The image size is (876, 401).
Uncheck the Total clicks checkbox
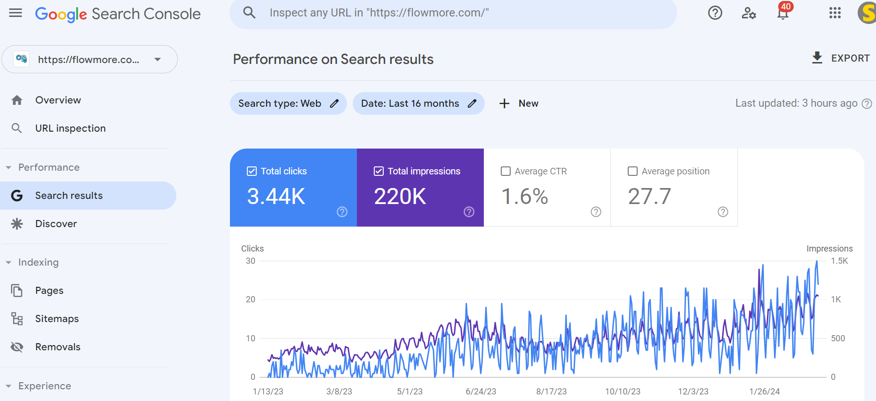pyautogui.click(x=252, y=171)
